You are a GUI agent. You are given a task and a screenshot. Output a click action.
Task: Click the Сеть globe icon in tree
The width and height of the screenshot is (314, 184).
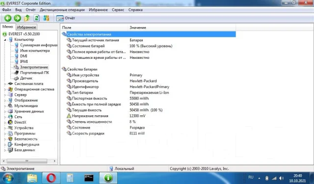(10, 117)
